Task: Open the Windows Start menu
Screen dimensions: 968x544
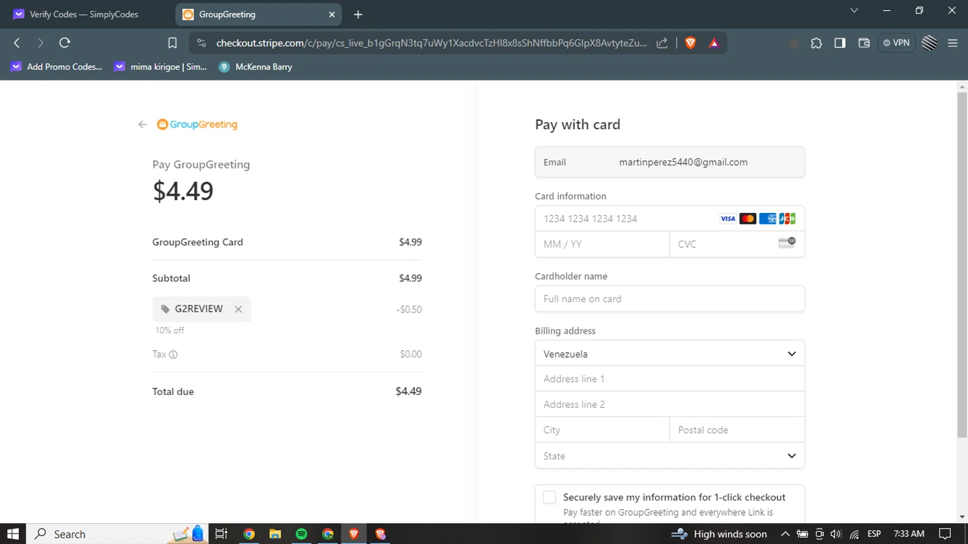Action: [13, 534]
